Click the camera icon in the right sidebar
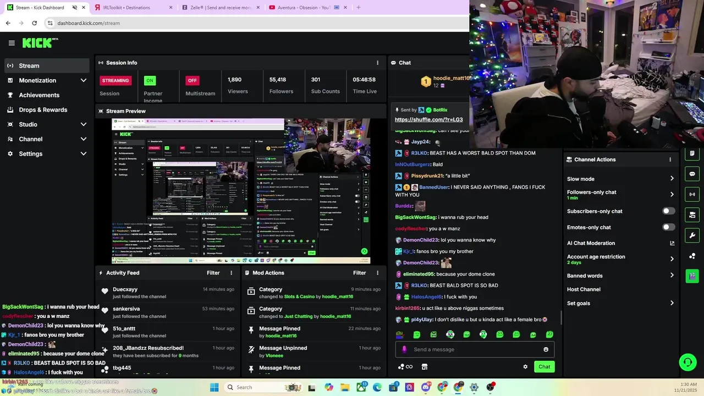Image resolution: width=704 pixels, height=396 pixels. pos(692,215)
